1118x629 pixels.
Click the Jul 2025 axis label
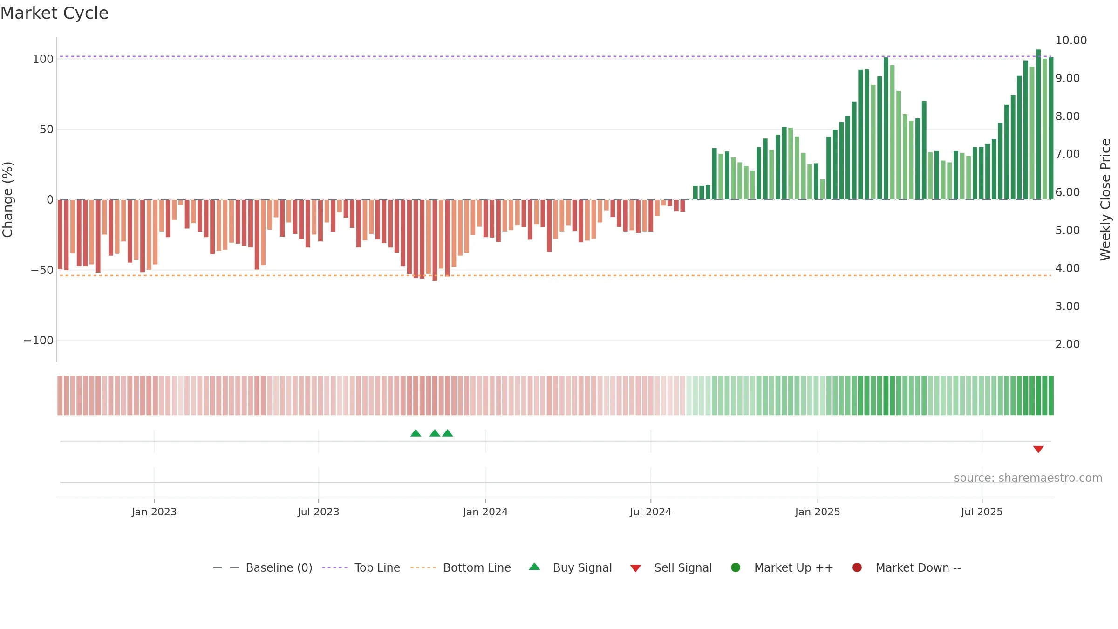982,512
